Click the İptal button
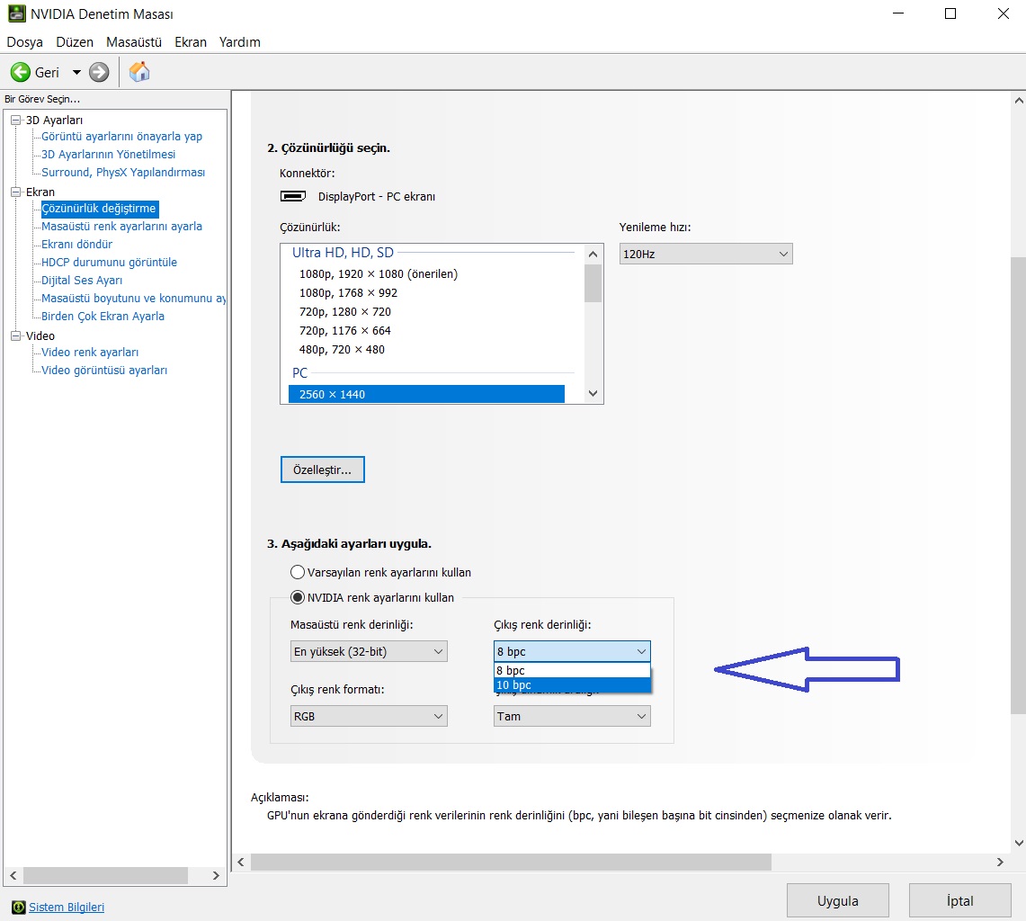 (960, 900)
